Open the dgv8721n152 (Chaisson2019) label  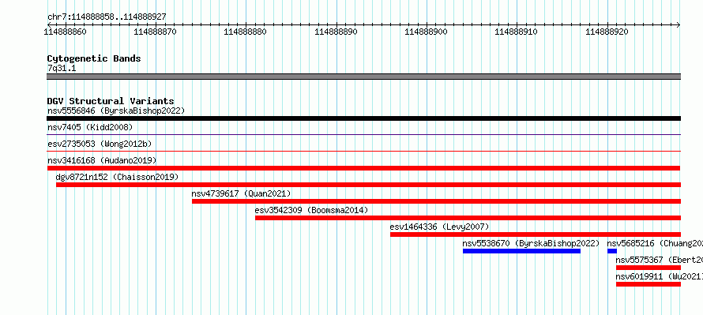point(117,177)
